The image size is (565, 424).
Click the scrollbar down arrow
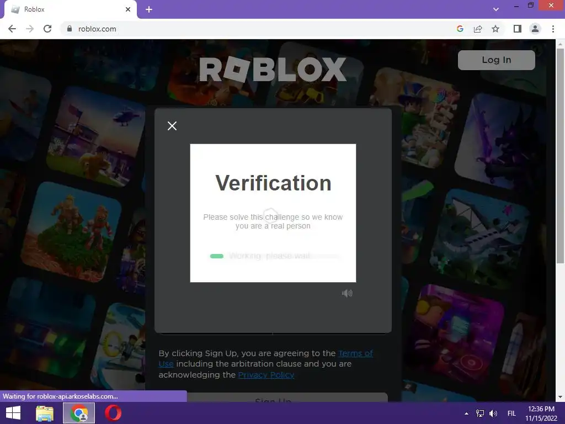click(x=560, y=397)
